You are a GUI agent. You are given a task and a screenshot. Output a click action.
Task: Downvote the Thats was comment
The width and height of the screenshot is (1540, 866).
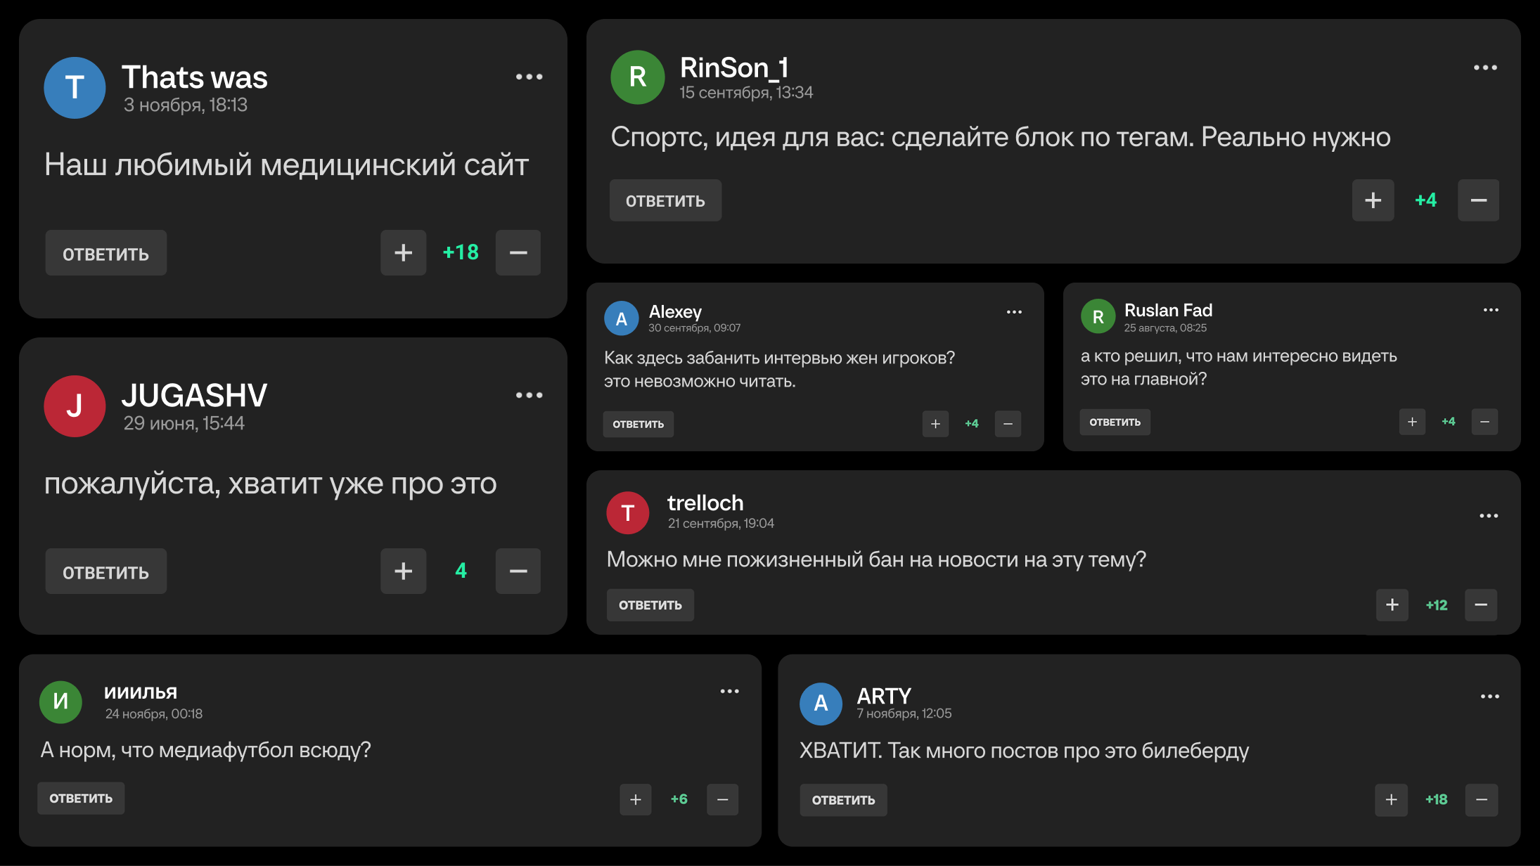pos(518,252)
